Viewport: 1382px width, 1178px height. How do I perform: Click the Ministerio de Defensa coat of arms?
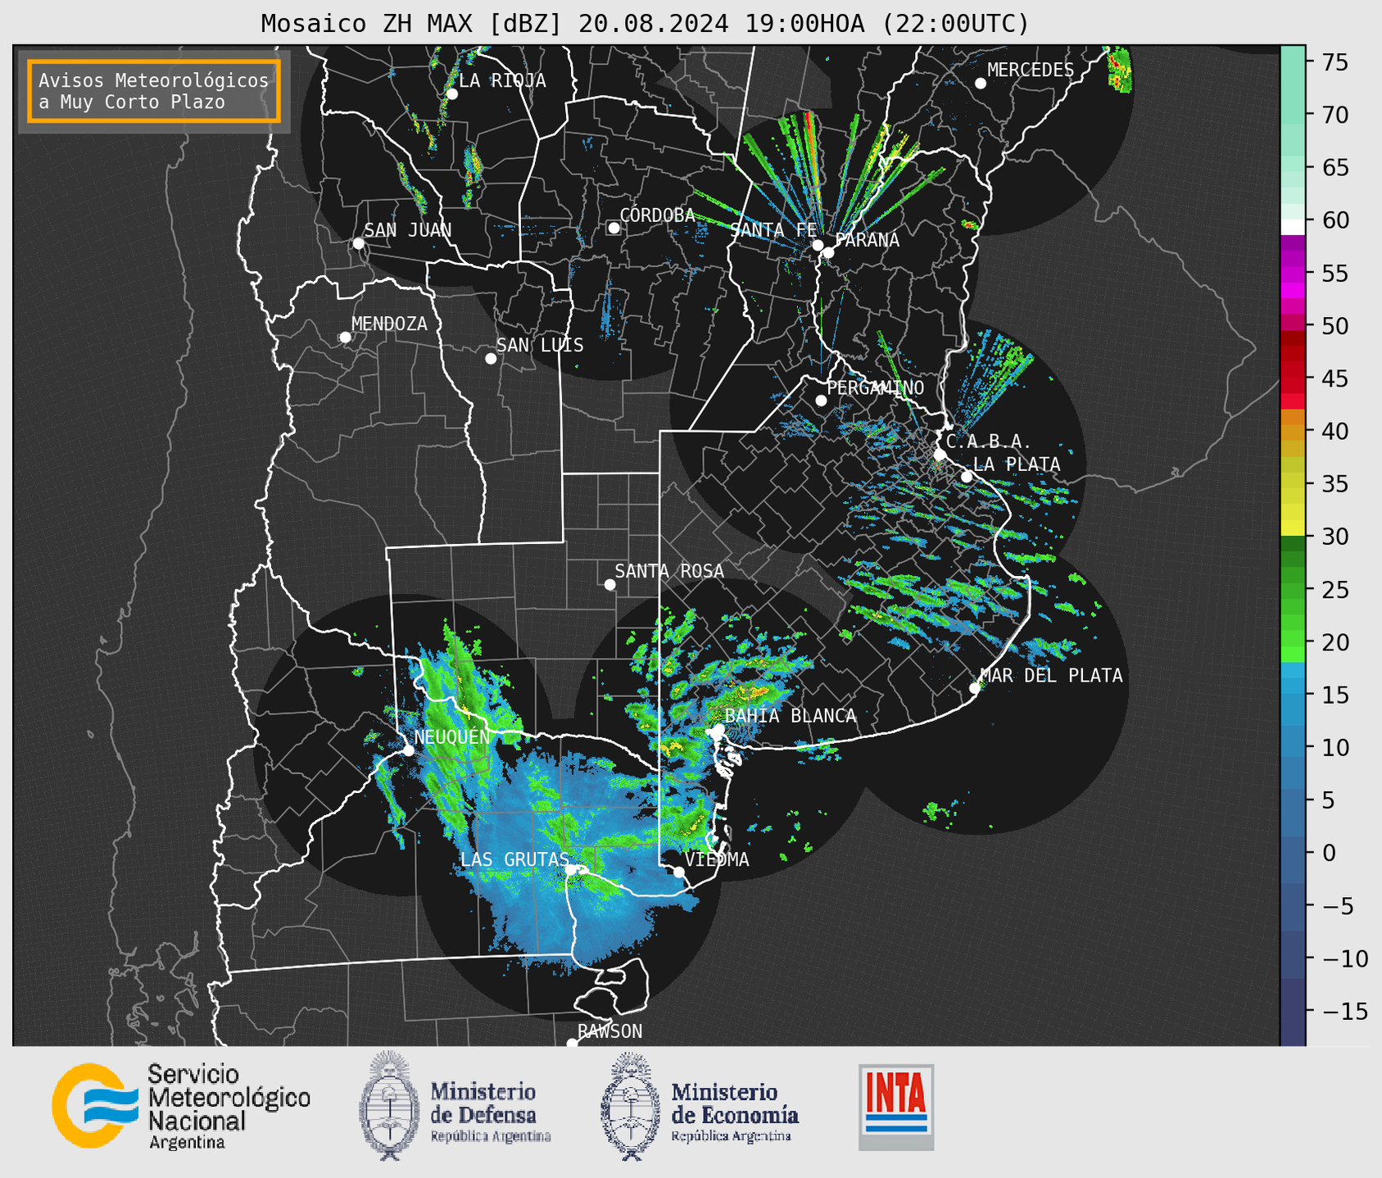(389, 1106)
